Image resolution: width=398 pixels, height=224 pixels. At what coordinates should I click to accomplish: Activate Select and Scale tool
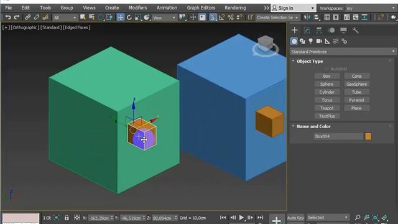coord(138,17)
